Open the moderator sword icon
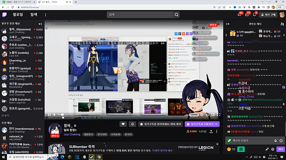This screenshot has width=286, height=160. tap(267, 149)
